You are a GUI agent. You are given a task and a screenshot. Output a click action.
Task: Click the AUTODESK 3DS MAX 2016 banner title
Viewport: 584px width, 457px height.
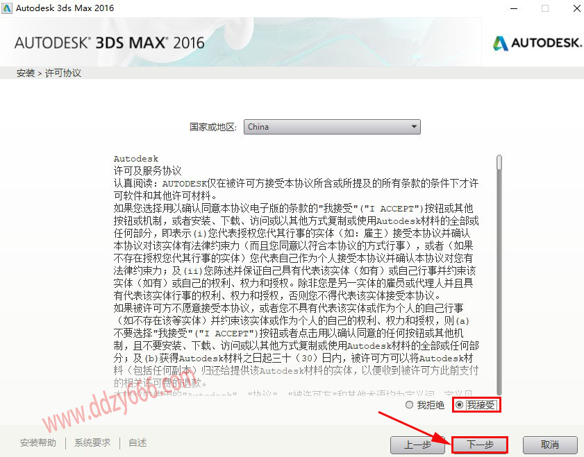(x=110, y=43)
